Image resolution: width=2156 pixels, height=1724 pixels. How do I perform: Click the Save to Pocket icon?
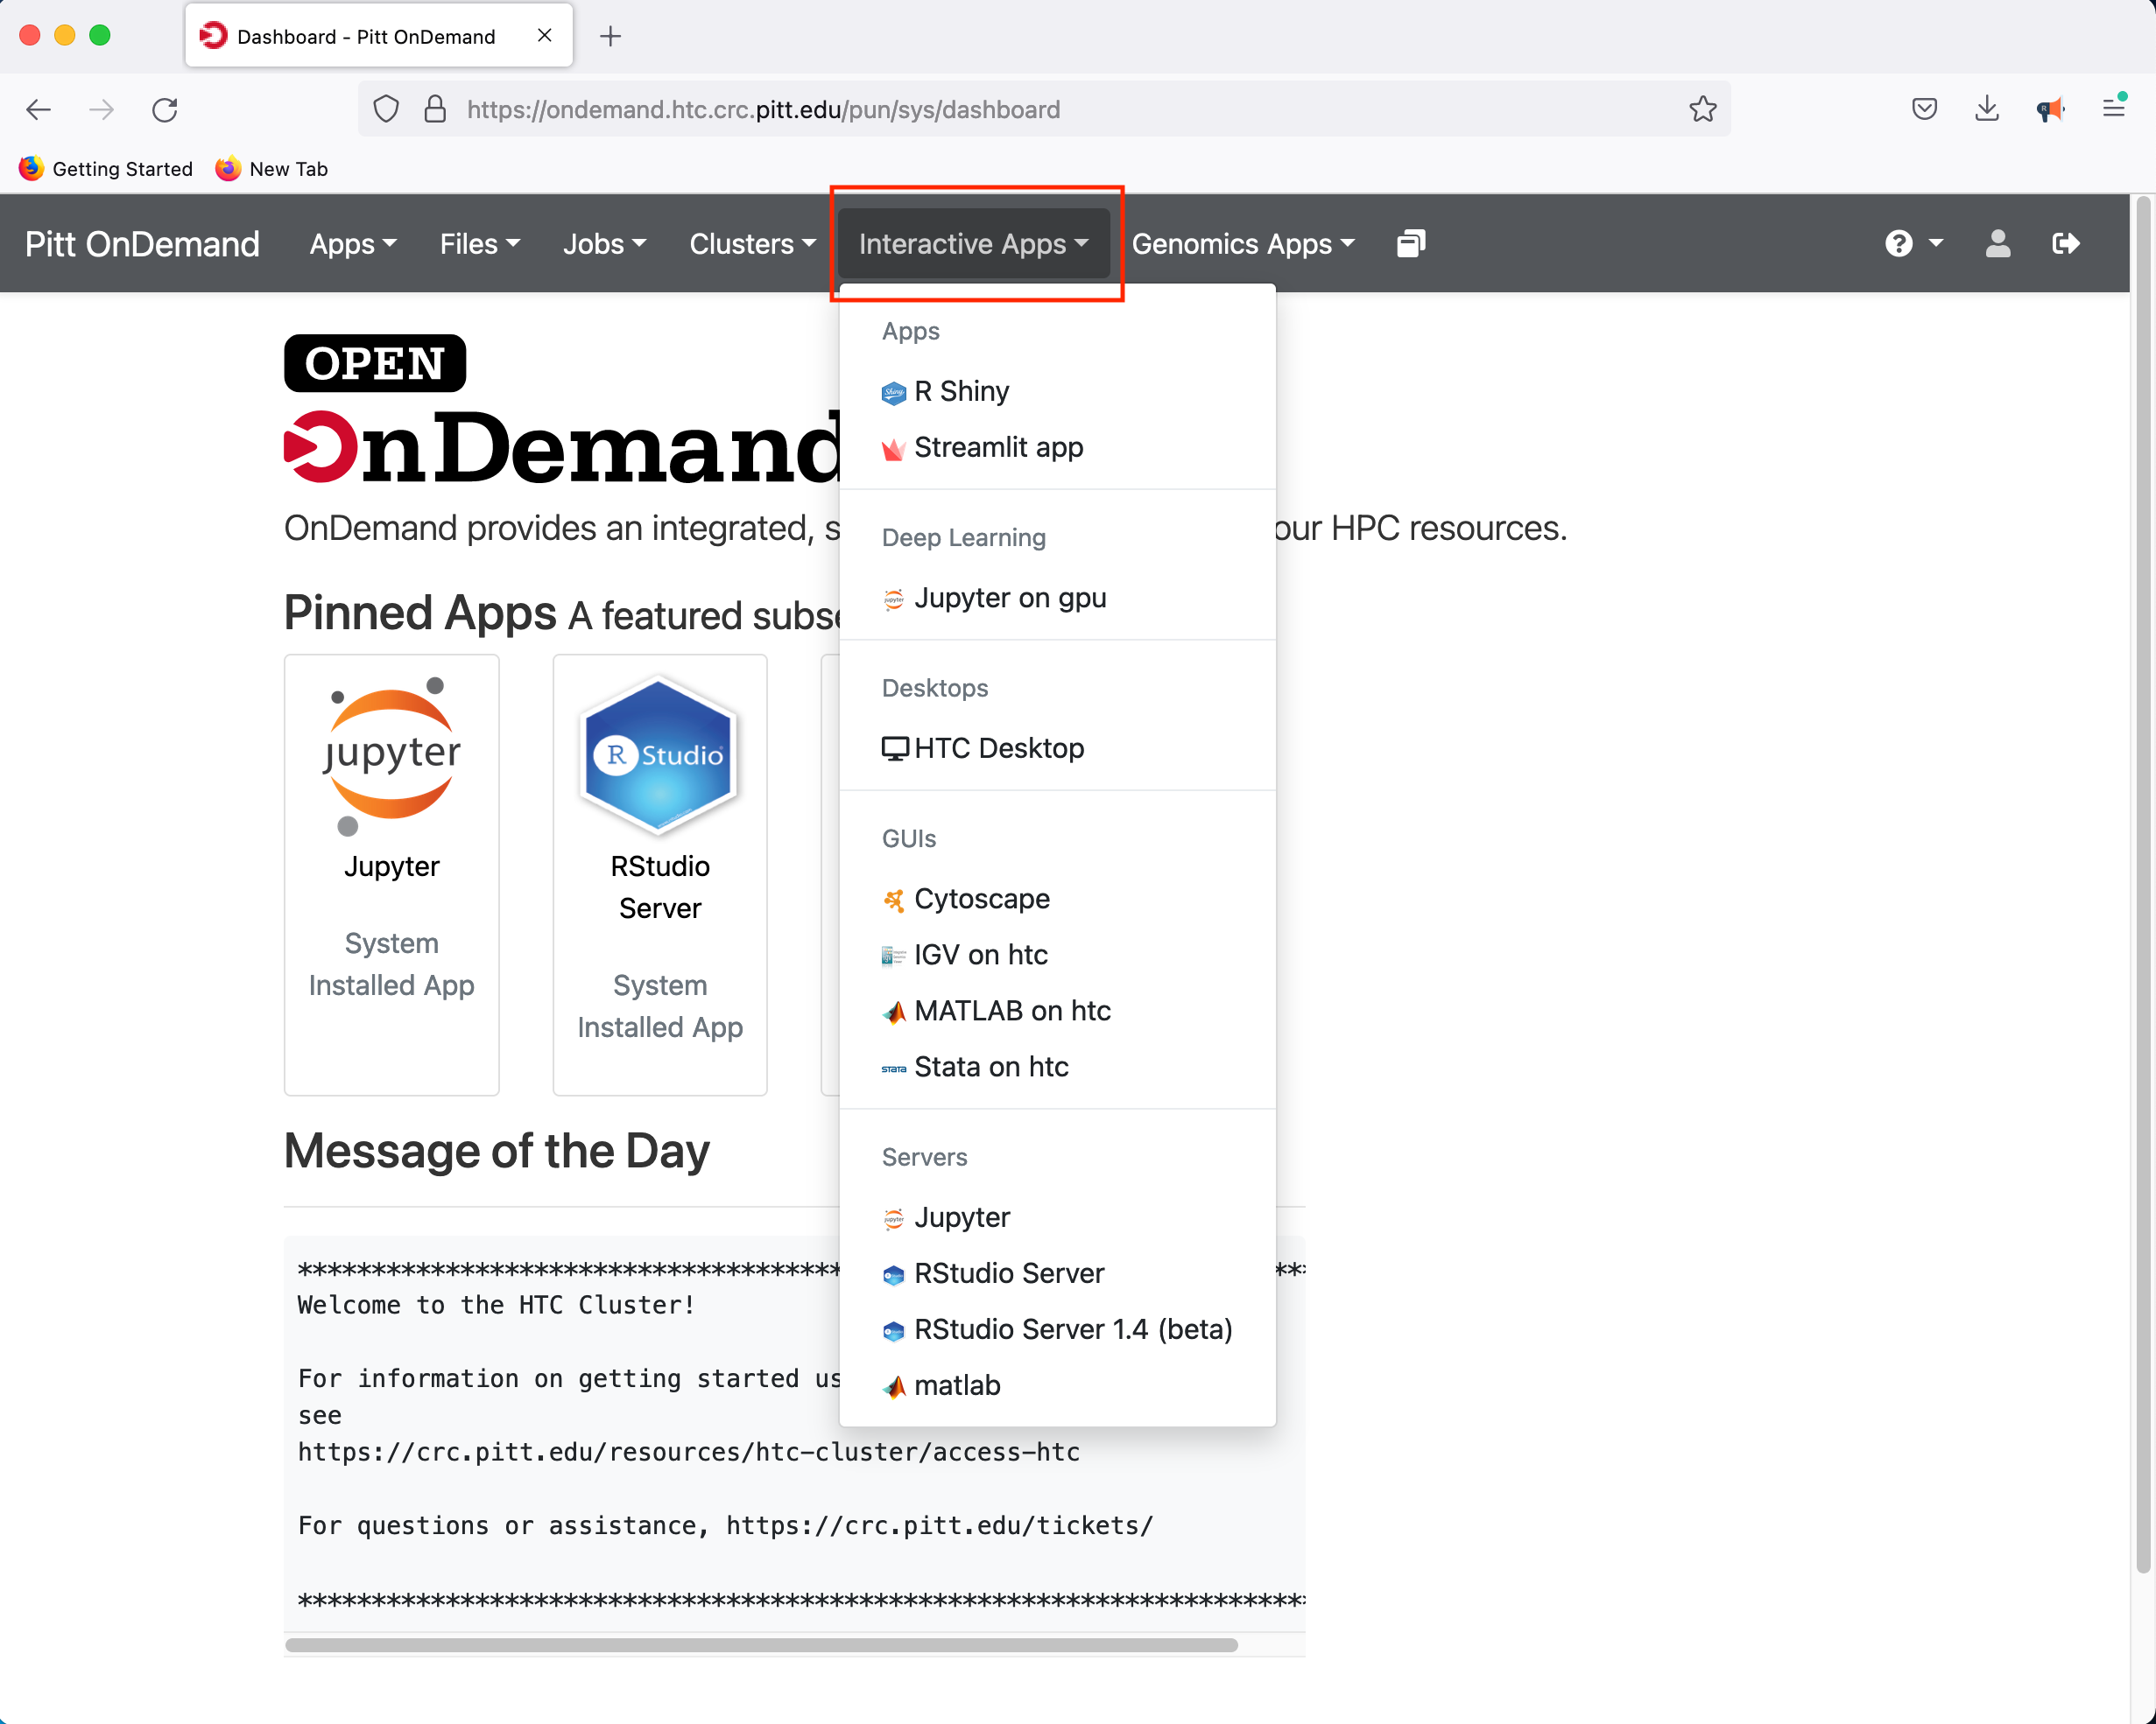point(1923,109)
